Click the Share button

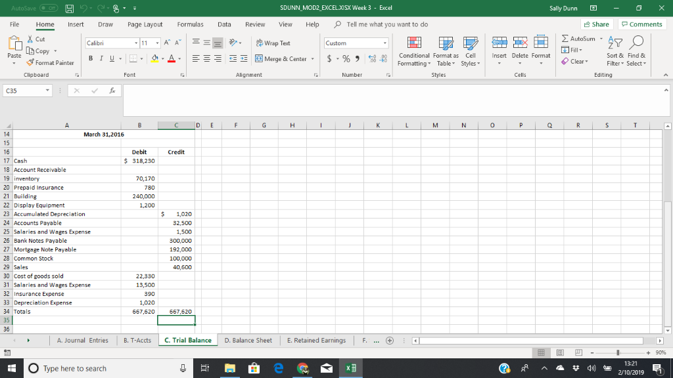click(595, 24)
